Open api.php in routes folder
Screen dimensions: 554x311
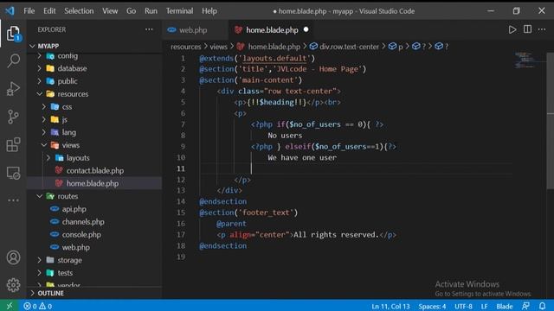tap(74, 209)
